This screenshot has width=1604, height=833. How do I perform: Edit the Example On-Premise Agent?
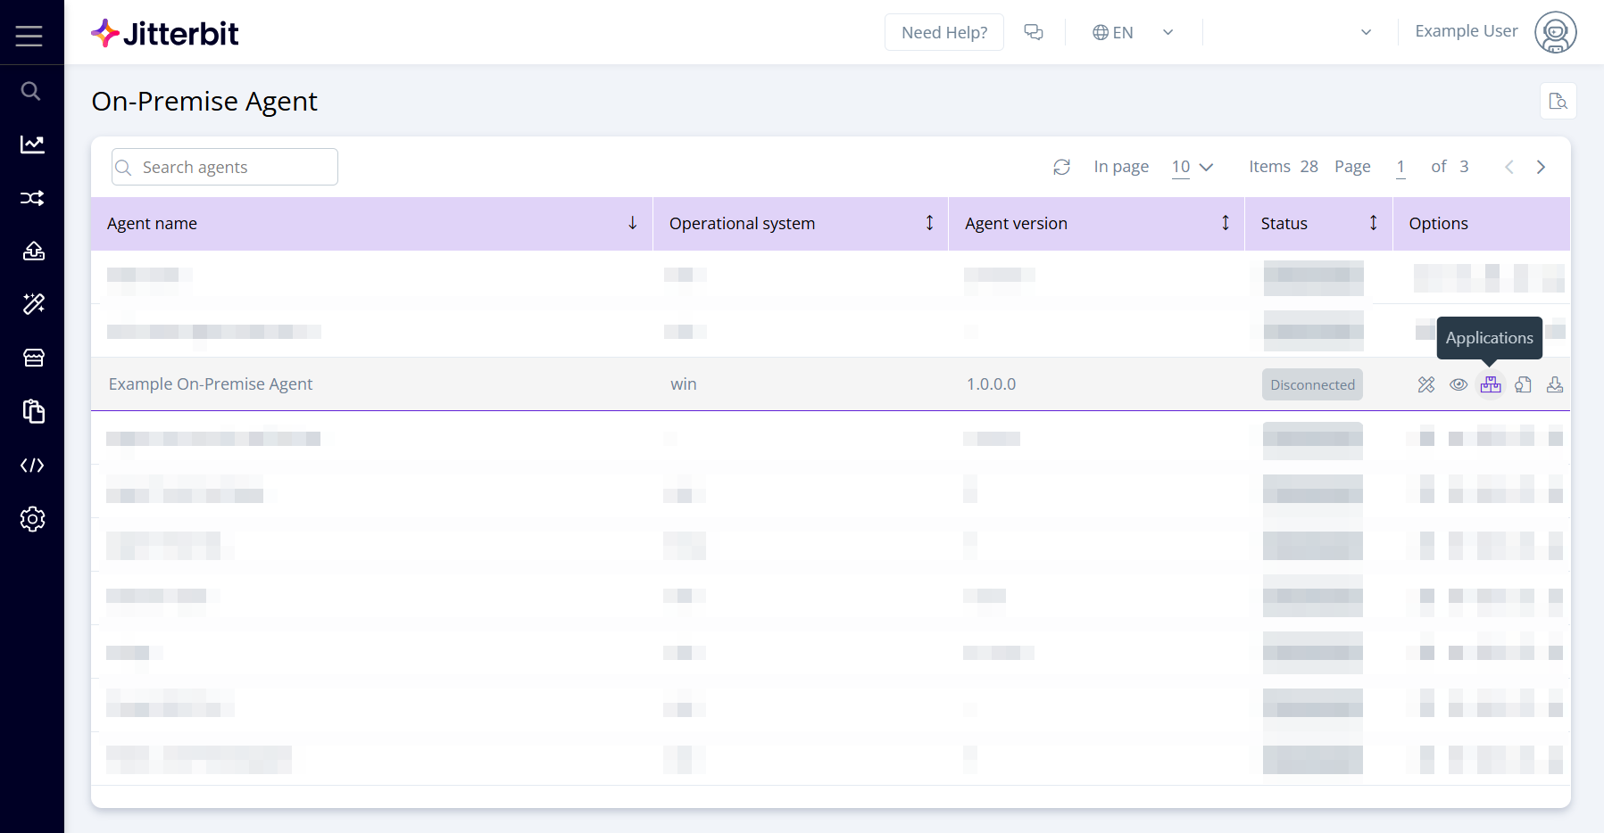[1425, 384]
